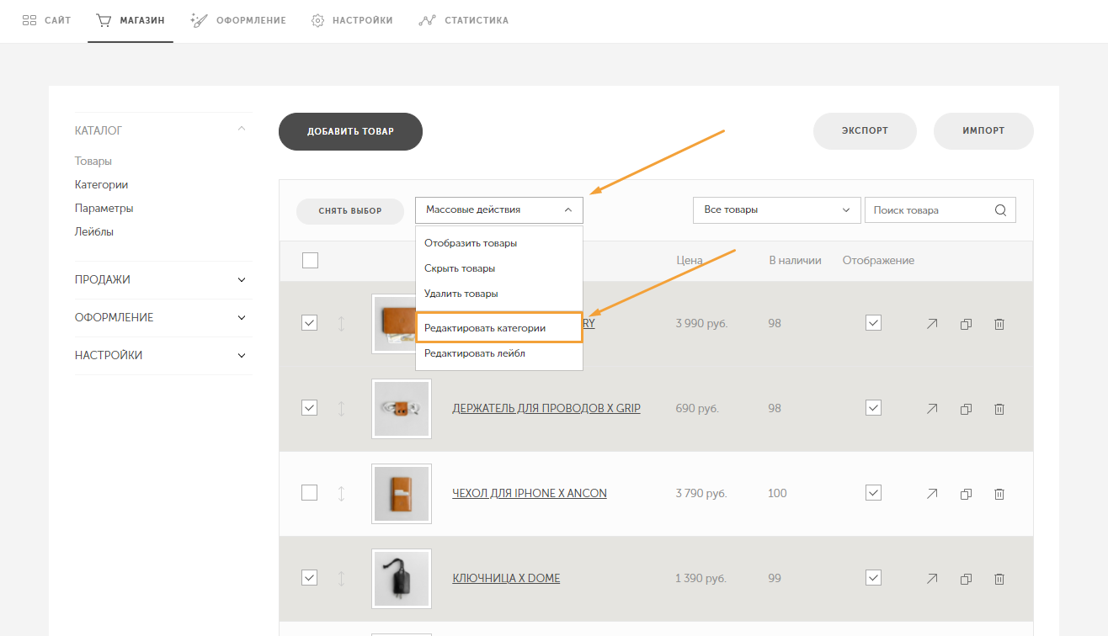The height and width of the screenshot is (636, 1108).
Task: Grab reorder handle of ЧЕХОЛ ДЛЯ IPHONE row
Action: pyautogui.click(x=341, y=494)
